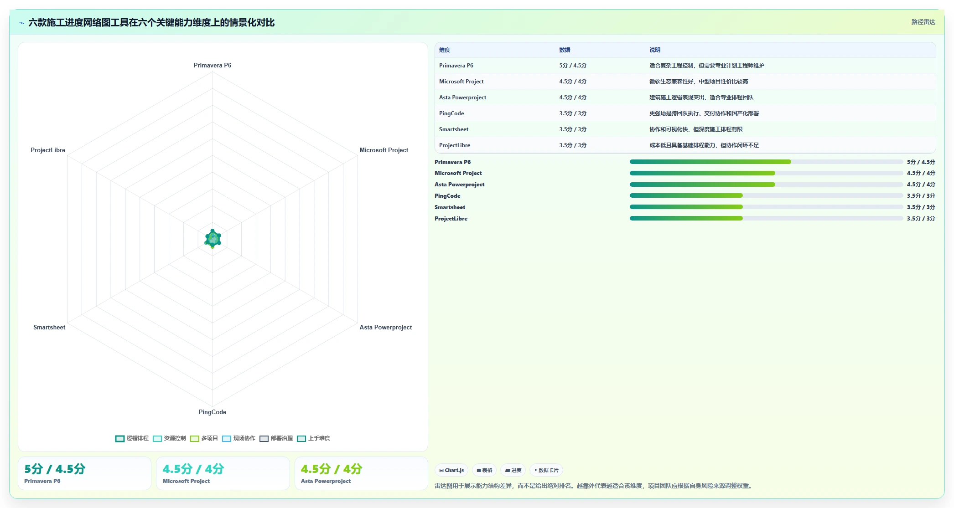This screenshot has height=508, width=954.
Task: Toggle the 部署治理 legend series
Action: (x=276, y=438)
